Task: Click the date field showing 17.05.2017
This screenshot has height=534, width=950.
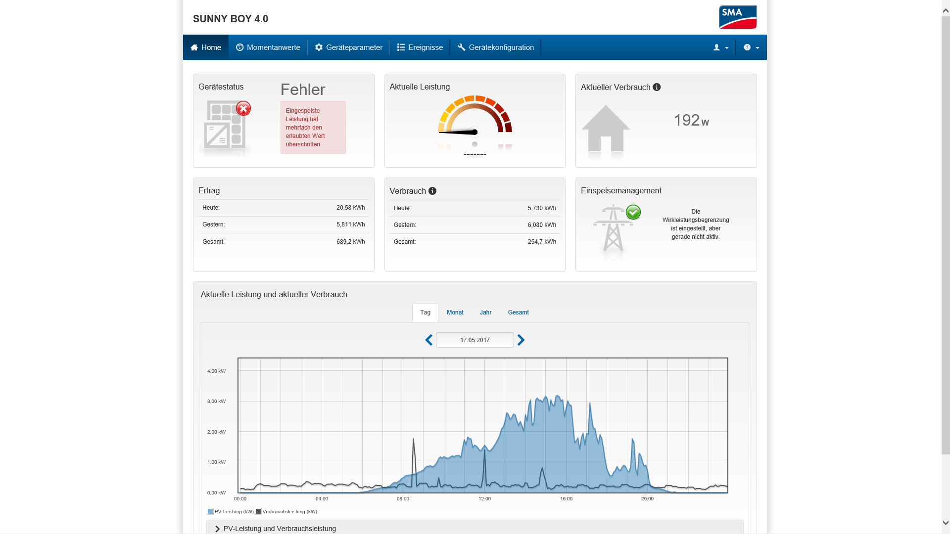Action: [x=475, y=340]
